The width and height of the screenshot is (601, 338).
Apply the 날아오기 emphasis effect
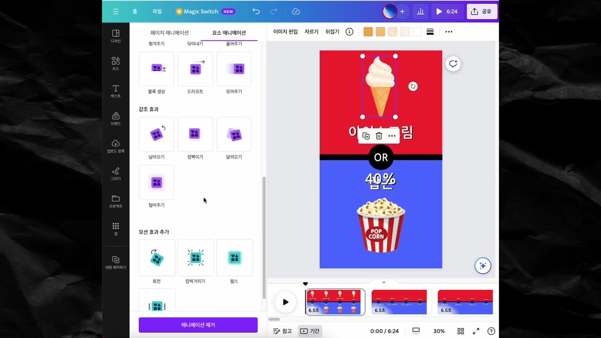(157, 135)
